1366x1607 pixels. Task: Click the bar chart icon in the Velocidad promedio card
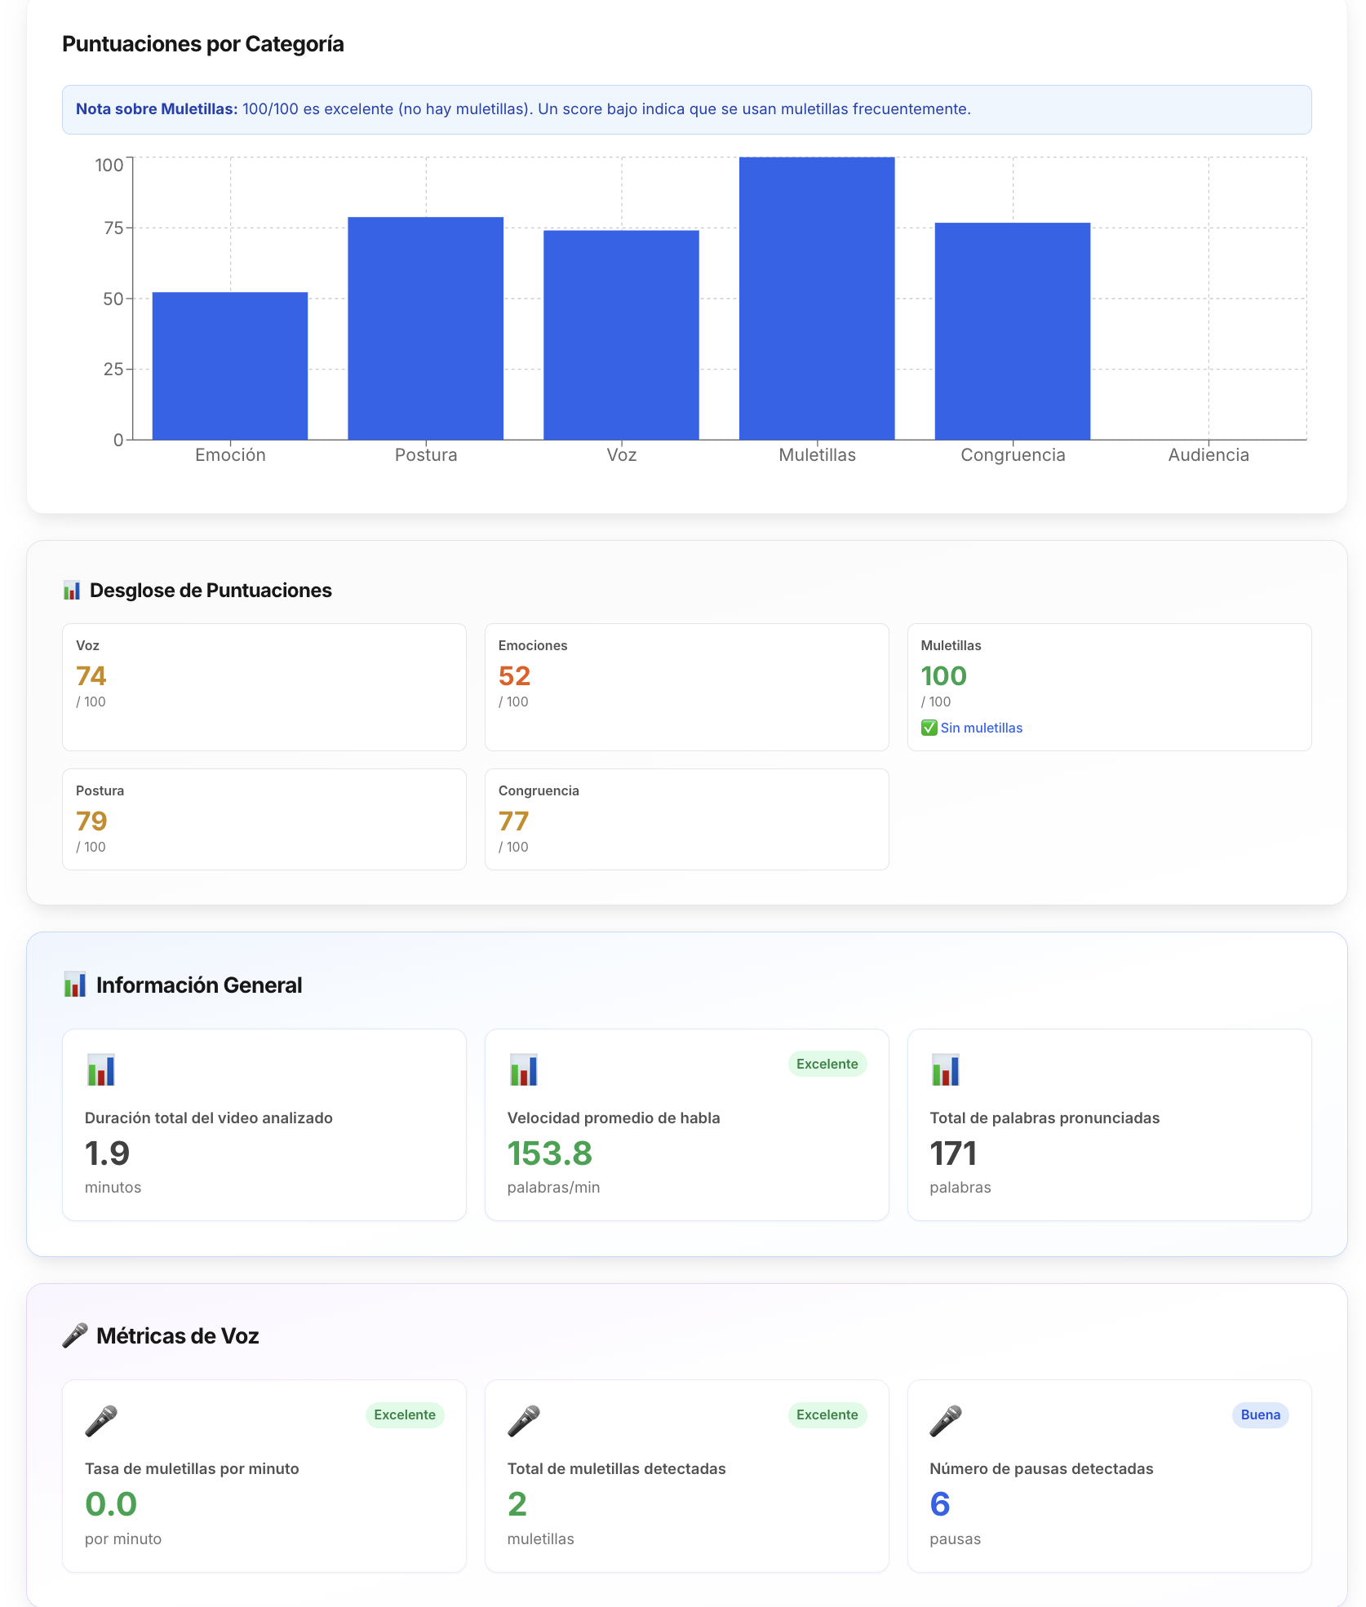(x=524, y=1069)
